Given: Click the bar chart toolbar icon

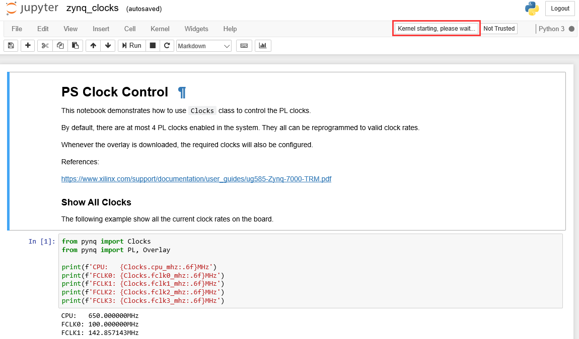Looking at the screenshot, I should tap(262, 46).
